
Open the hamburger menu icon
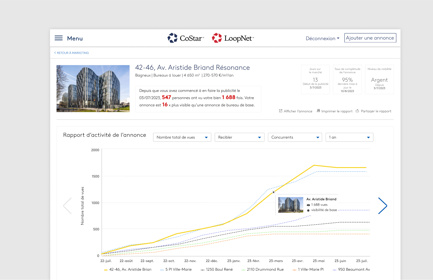59,38
